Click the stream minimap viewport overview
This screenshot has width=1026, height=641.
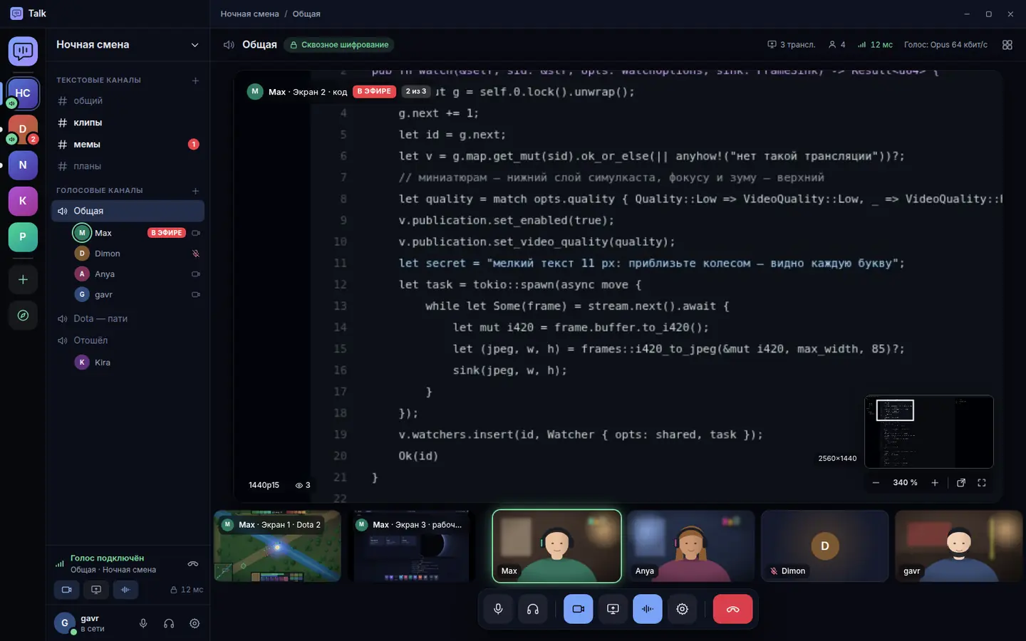[x=928, y=432]
